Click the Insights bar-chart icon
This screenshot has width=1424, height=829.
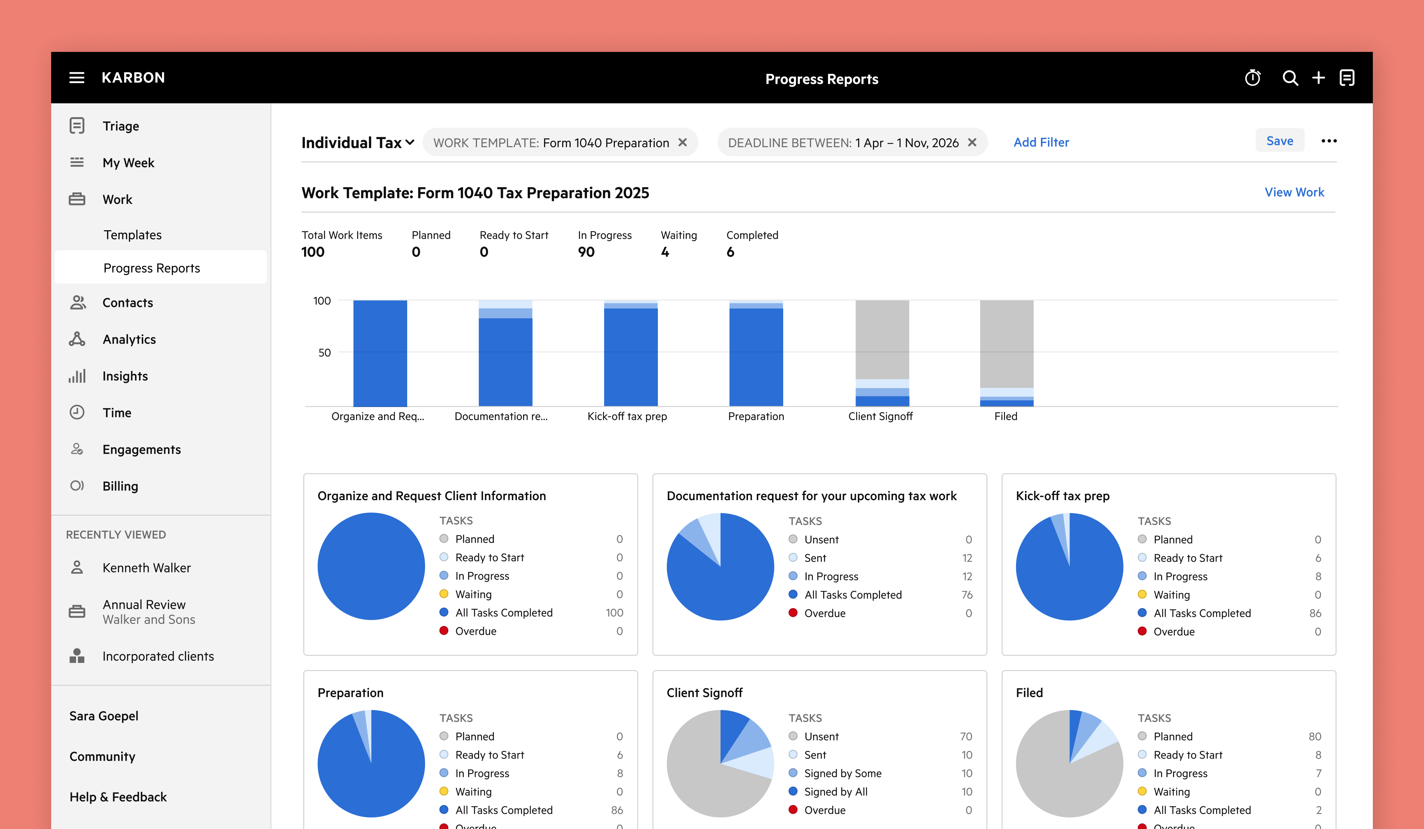pyautogui.click(x=77, y=376)
